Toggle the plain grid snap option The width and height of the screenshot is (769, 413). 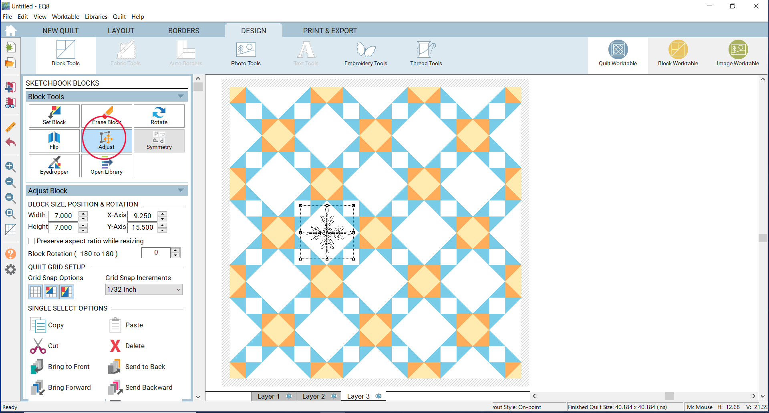(35, 292)
